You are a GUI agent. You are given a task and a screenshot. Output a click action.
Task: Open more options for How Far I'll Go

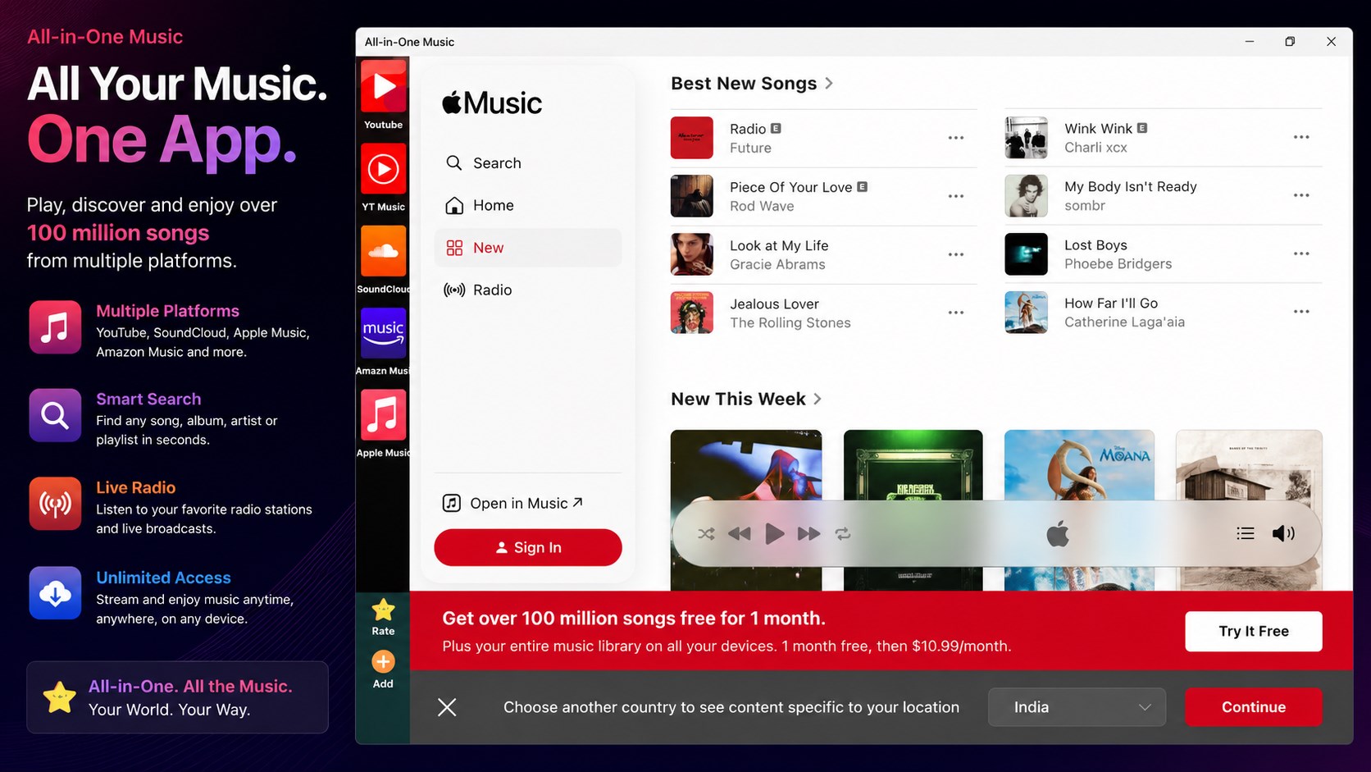[x=1301, y=312]
